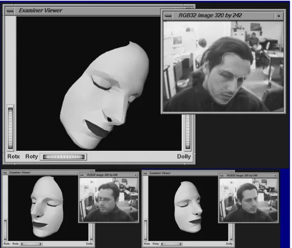
Task: Open window menu of bottom-right Examiner Viewer
Action: 145,173
